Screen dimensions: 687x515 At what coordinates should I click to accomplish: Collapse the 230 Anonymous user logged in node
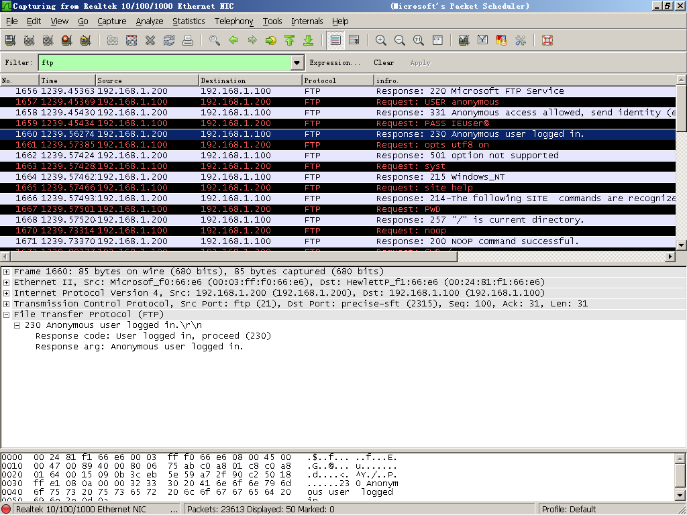tap(17, 325)
